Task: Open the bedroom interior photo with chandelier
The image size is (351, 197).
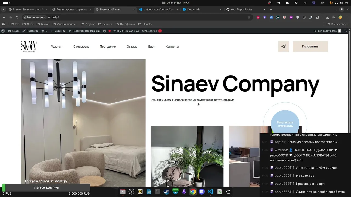Action: [83, 123]
